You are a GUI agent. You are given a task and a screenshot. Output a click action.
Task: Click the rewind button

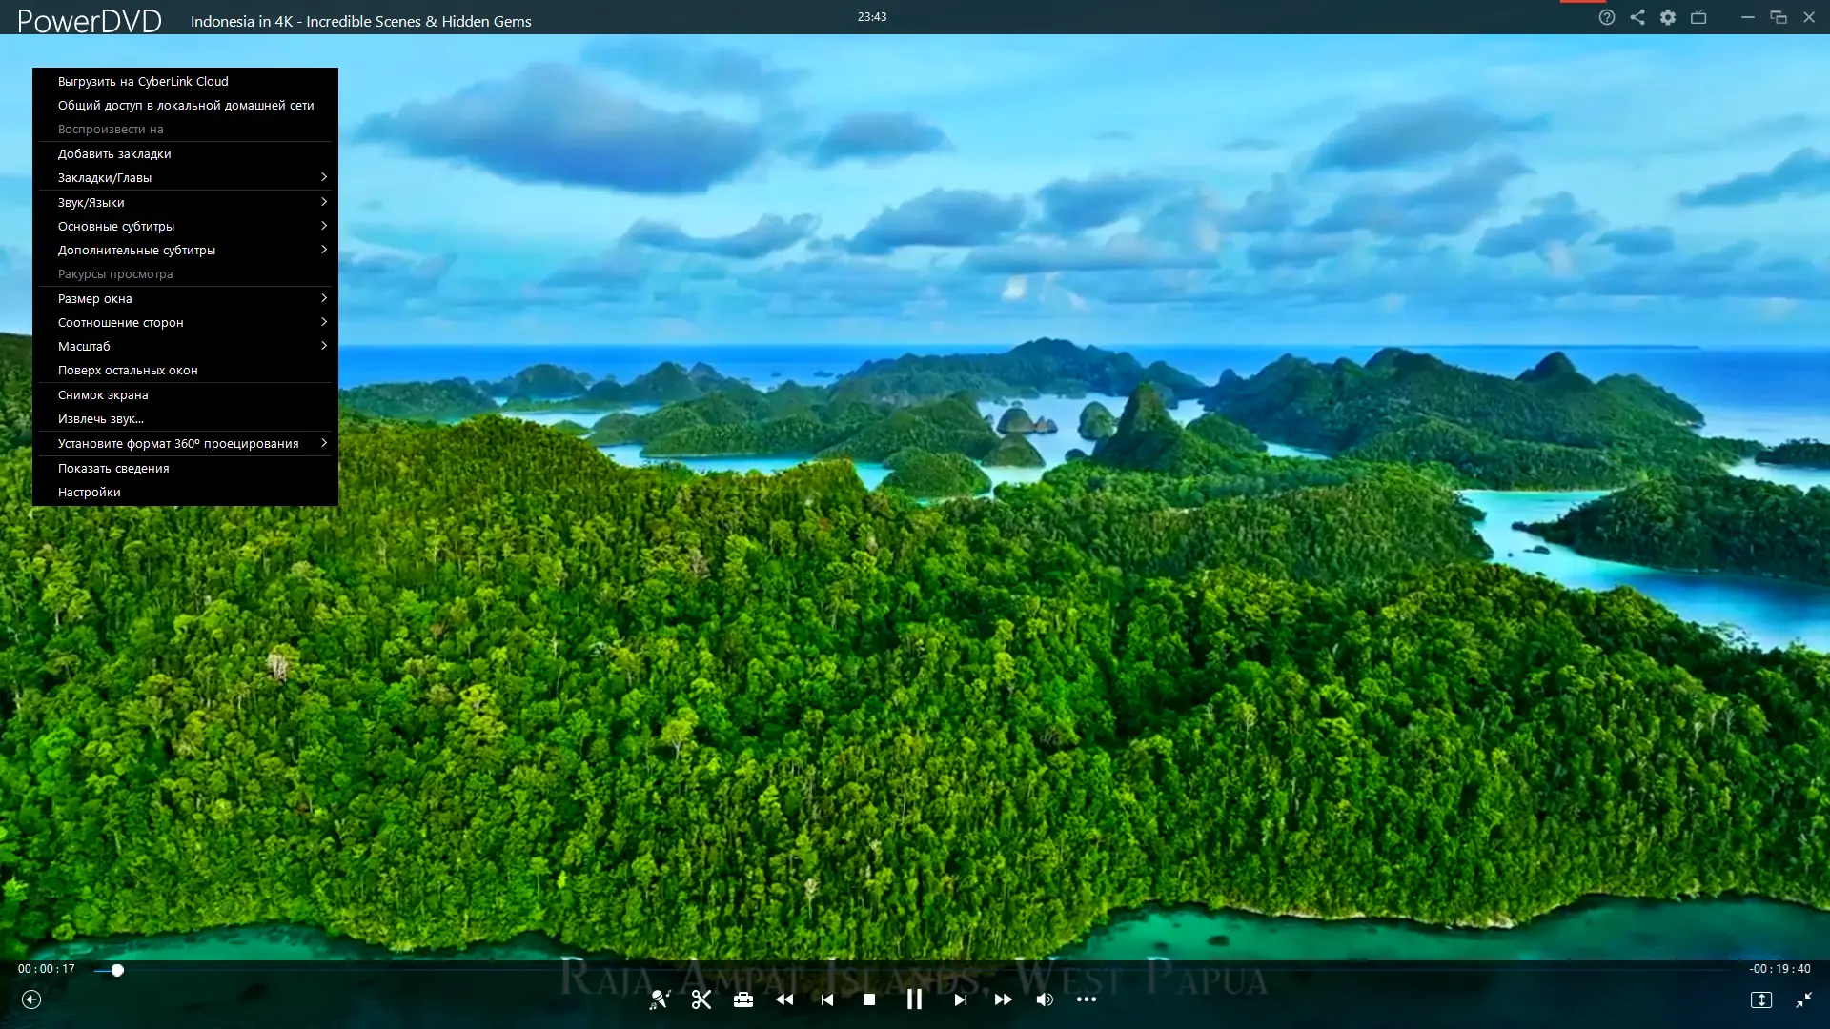784,999
